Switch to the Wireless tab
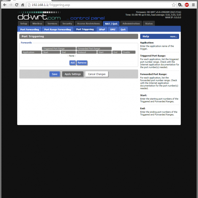This screenshot has width=198, height=198. tap(37, 23)
